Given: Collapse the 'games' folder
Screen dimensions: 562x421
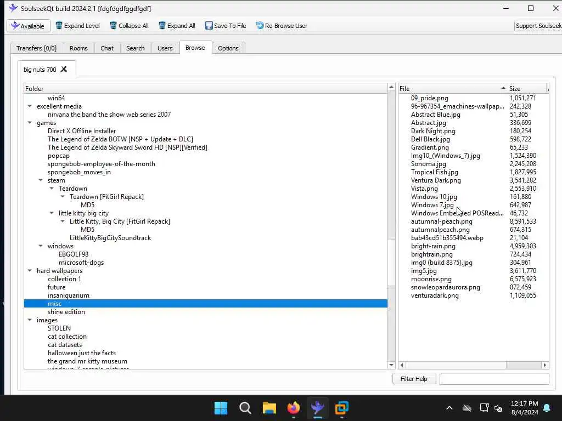Looking at the screenshot, I should (30, 123).
